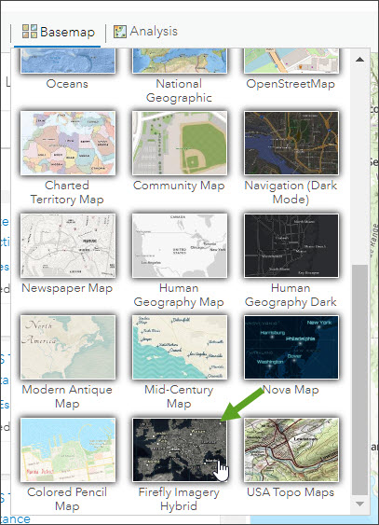Choose the Mid-Century Map thumbnail

pos(180,347)
